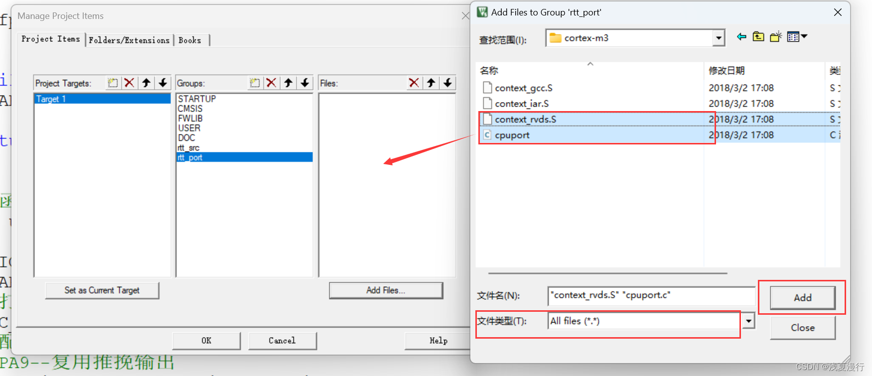872x376 pixels.
Task: Click the horizontal scrollbar in file list
Action: [x=607, y=273]
